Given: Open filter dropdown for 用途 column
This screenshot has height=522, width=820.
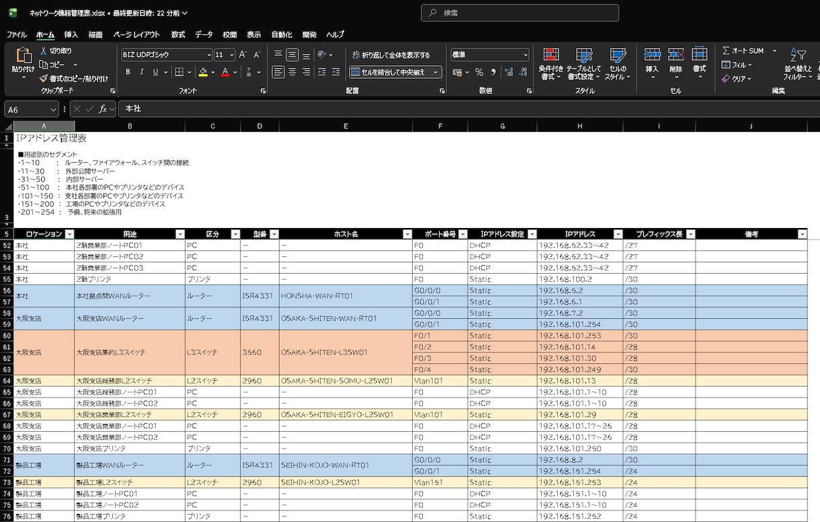Looking at the screenshot, I should pos(179,234).
